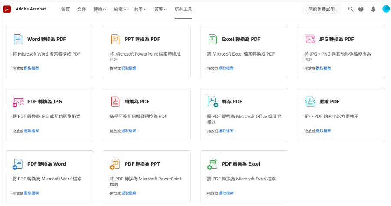Go to the 首頁 tab

(x=65, y=10)
